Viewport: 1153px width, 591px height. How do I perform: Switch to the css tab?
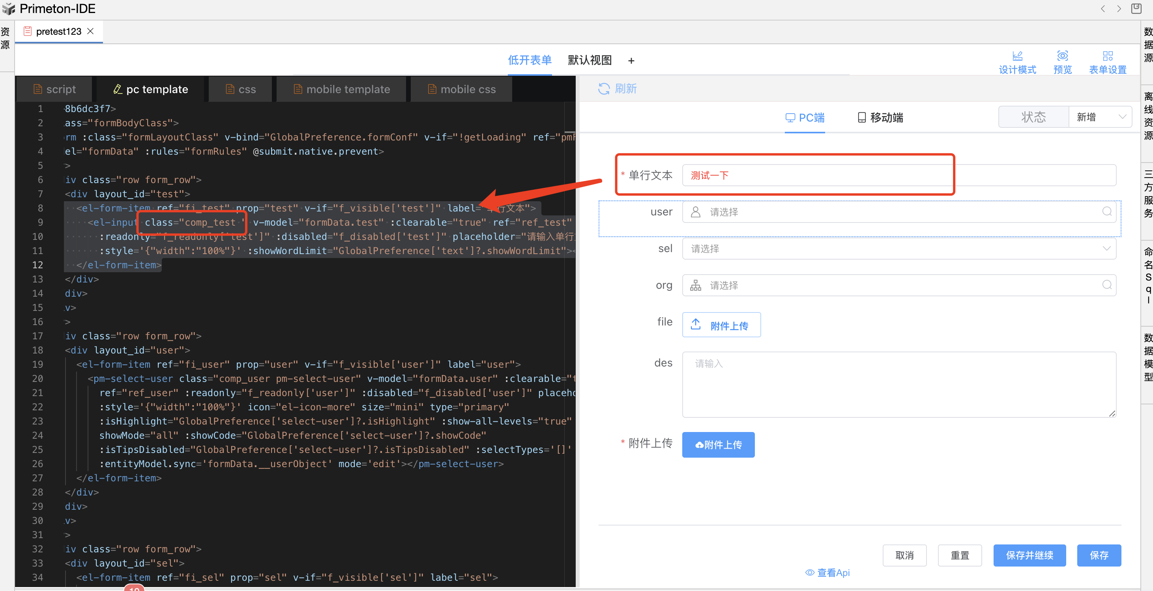pyautogui.click(x=241, y=90)
